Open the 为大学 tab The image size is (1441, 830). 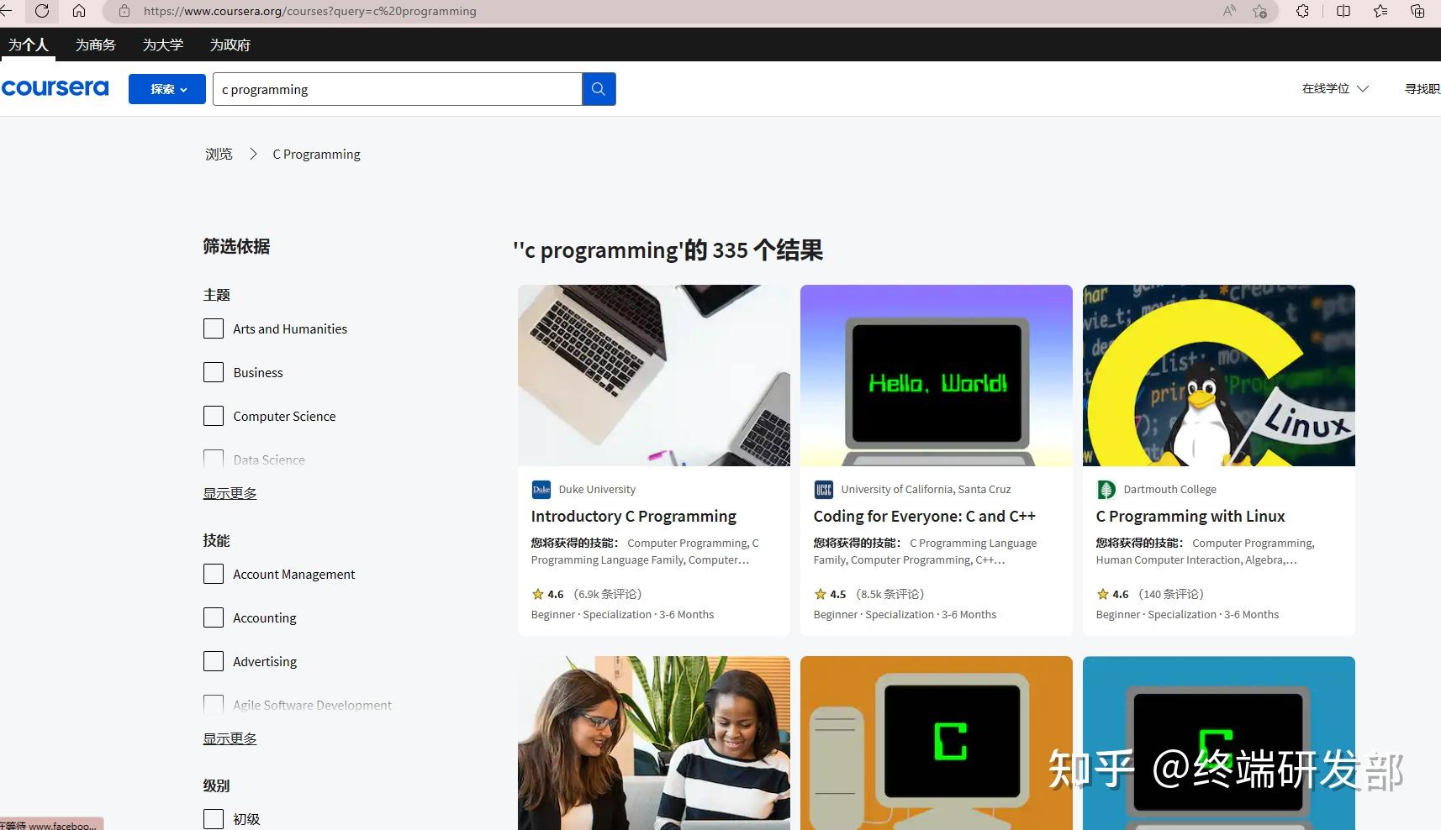tap(163, 45)
